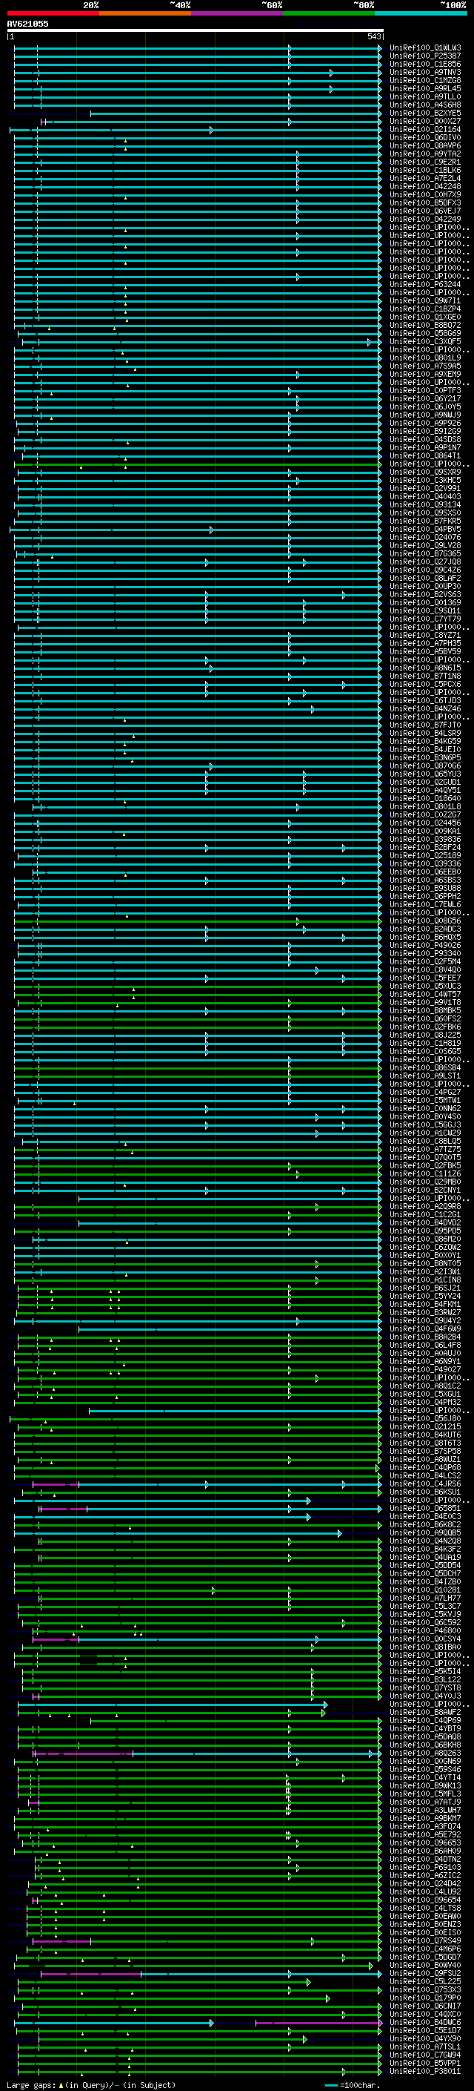Click the UniRef100_Q5XUC3 label

425,987
